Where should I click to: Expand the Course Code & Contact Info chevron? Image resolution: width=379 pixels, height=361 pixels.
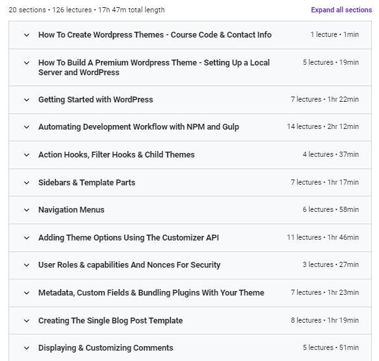(27, 35)
